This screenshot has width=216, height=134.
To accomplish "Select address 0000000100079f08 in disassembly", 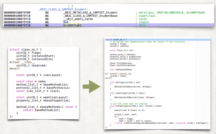I will [16, 13].
